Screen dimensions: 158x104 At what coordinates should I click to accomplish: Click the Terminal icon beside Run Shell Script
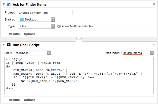[x=9, y=45]
